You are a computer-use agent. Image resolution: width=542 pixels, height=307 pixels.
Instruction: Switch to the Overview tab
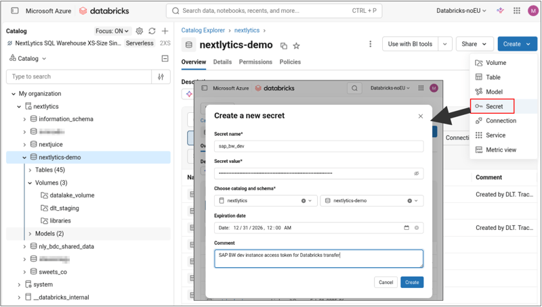(194, 62)
